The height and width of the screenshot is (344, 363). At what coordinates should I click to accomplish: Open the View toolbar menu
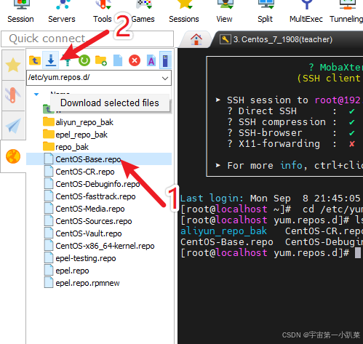pos(224,12)
